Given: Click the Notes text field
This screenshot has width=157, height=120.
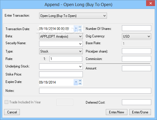Looking at the screenshot, I should [x=95, y=91].
